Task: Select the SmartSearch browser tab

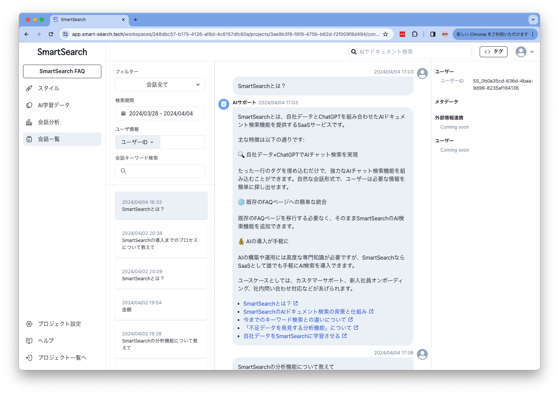Action: click(89, 20)
